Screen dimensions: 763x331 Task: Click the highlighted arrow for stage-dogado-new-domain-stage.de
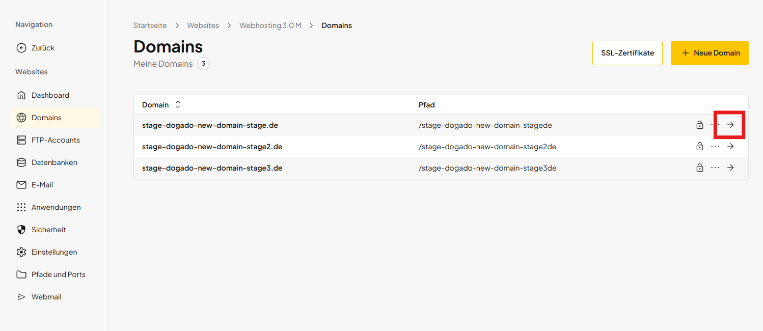pos(730,124)
